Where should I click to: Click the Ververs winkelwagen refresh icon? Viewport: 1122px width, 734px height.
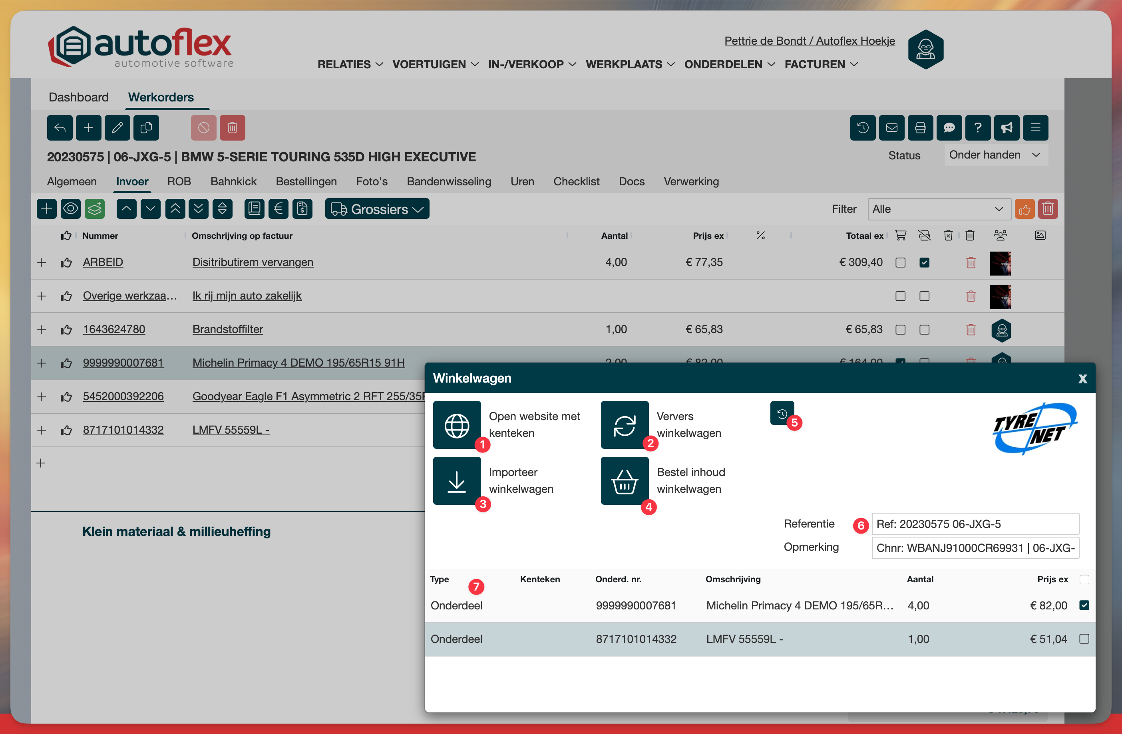[x=624, y=425]
